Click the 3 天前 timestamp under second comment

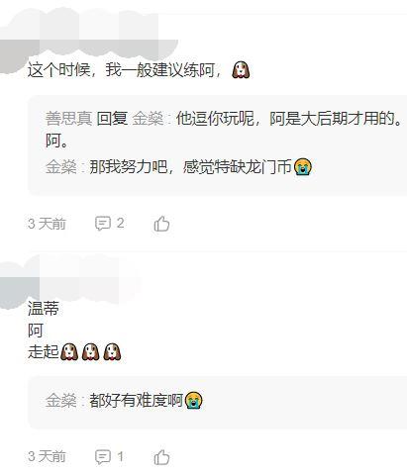[x=48, y=457]
